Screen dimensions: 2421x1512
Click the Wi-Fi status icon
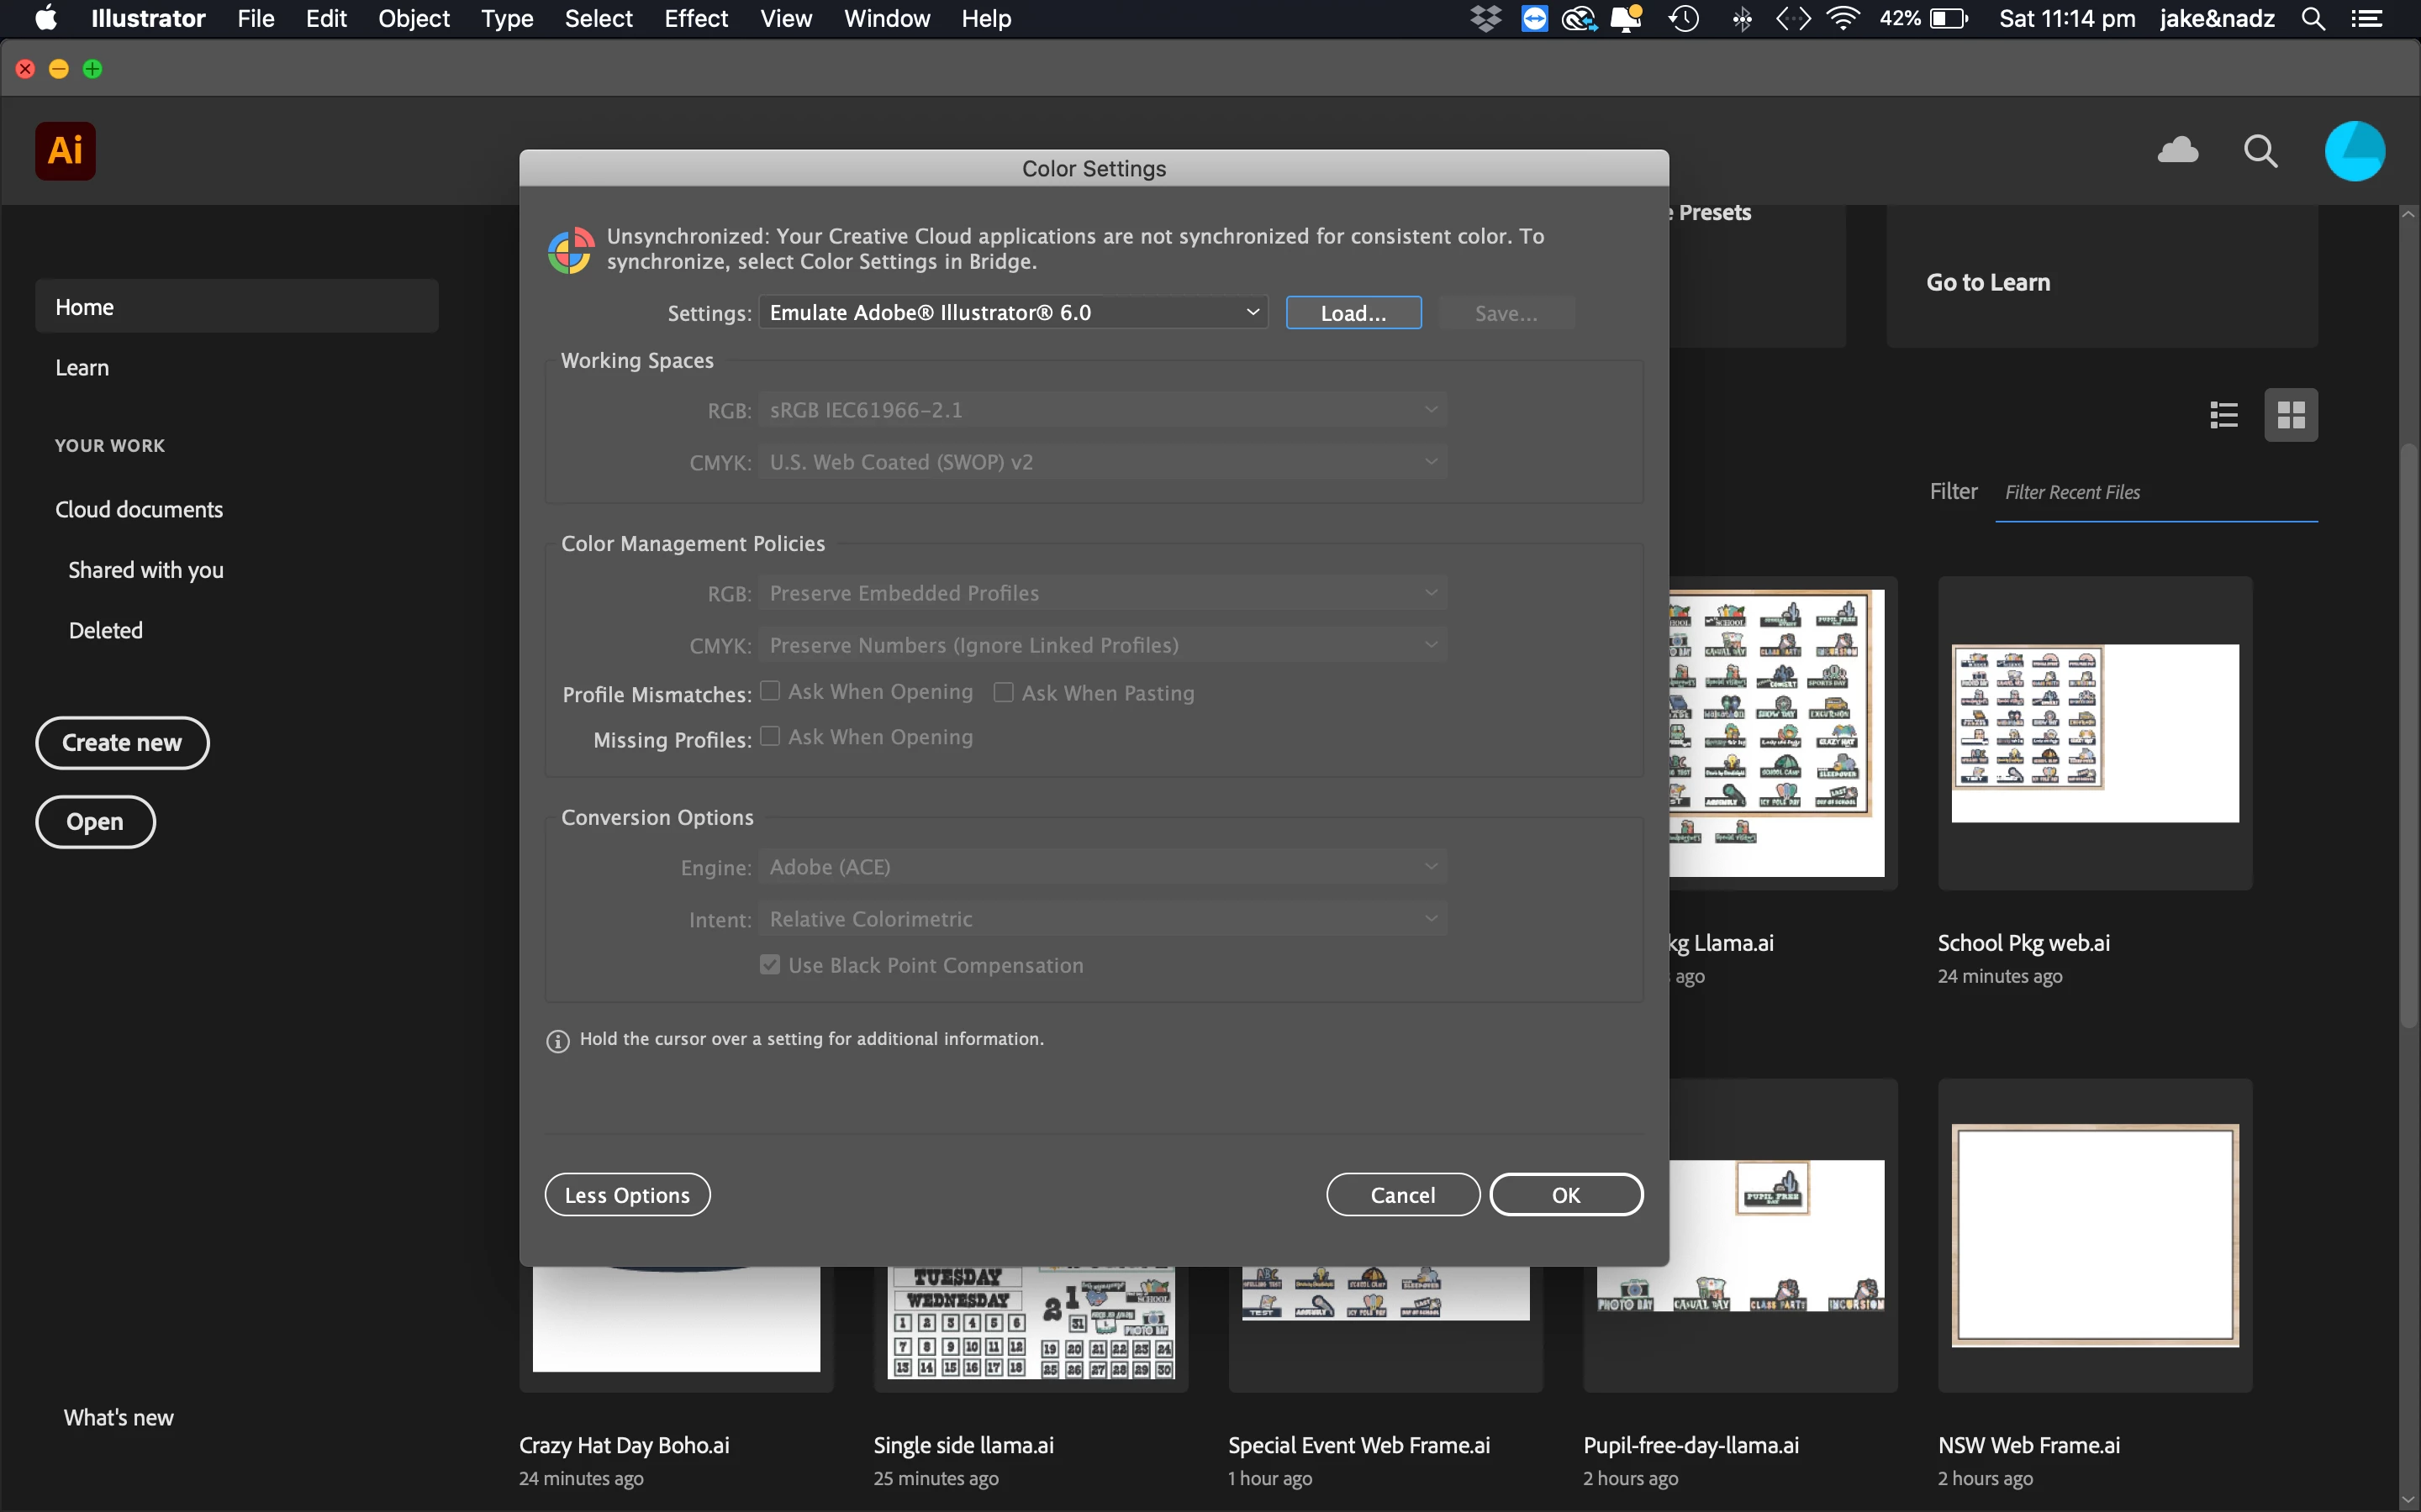[1843, 19]
